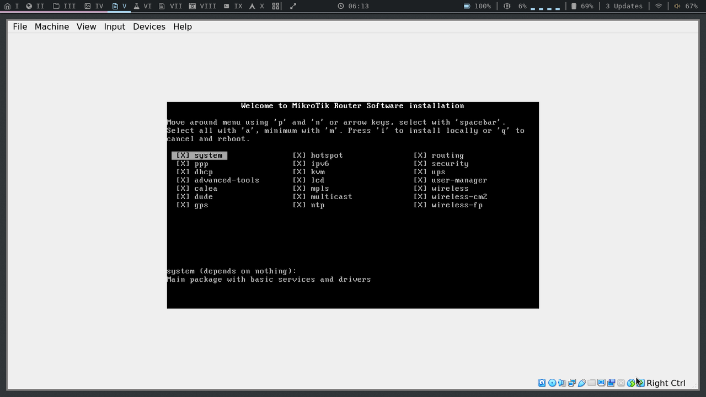Open the Help menu
Viewport: 706px width, 397px height.
point(183,26)
